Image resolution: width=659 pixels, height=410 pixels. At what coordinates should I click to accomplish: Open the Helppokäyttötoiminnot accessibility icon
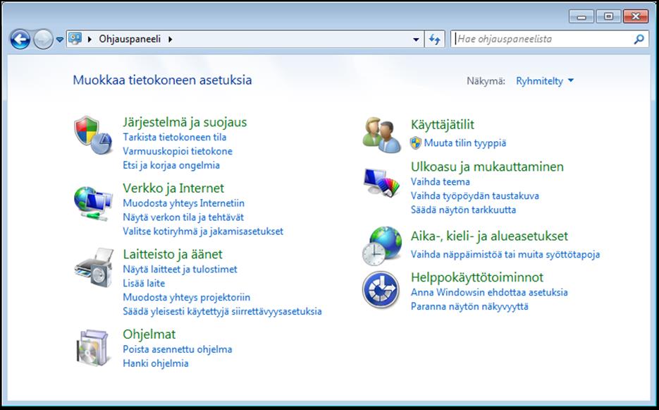click(x=381, y=289)
